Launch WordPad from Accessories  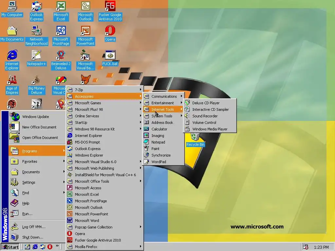164,162
